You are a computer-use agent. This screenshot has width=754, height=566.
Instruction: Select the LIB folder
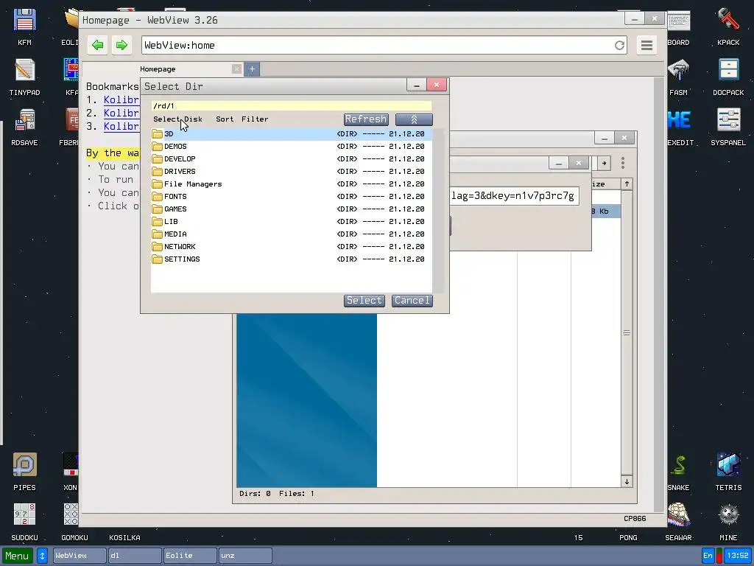tap(292, 221)
